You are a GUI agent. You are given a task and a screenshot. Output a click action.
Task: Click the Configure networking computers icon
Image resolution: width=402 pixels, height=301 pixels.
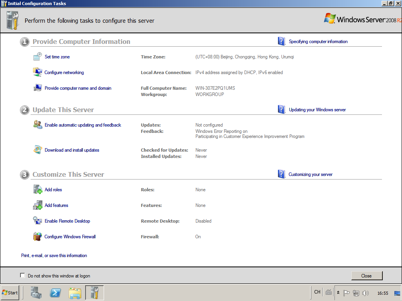tap(37, 72)
